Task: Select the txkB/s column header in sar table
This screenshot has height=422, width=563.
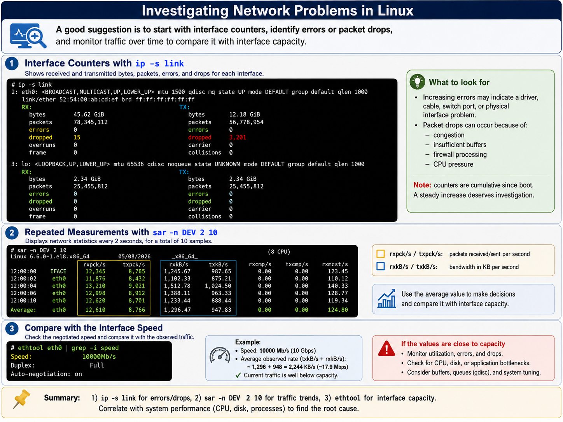Action: (x=218, y=264)
